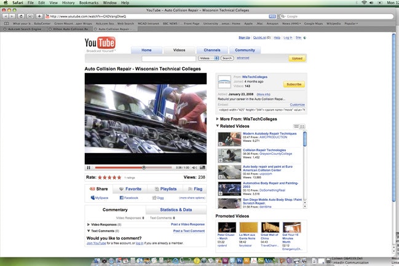
Task: Subscribe to the WisTechColleges channel
Action: tap(294, 84)
